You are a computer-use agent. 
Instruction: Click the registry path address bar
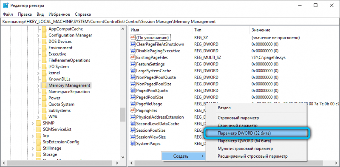(170, 22)
